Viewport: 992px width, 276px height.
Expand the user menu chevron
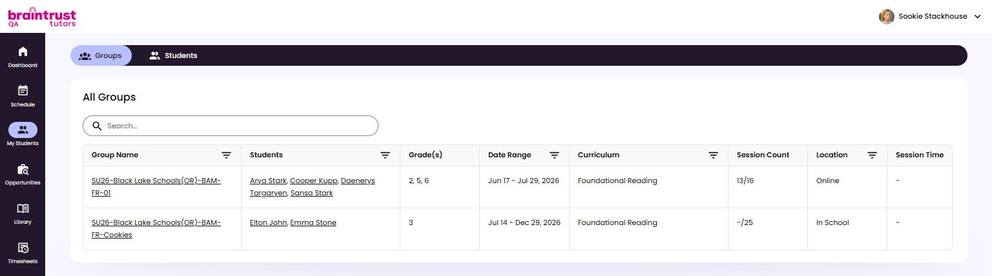(x=976, y=17)
